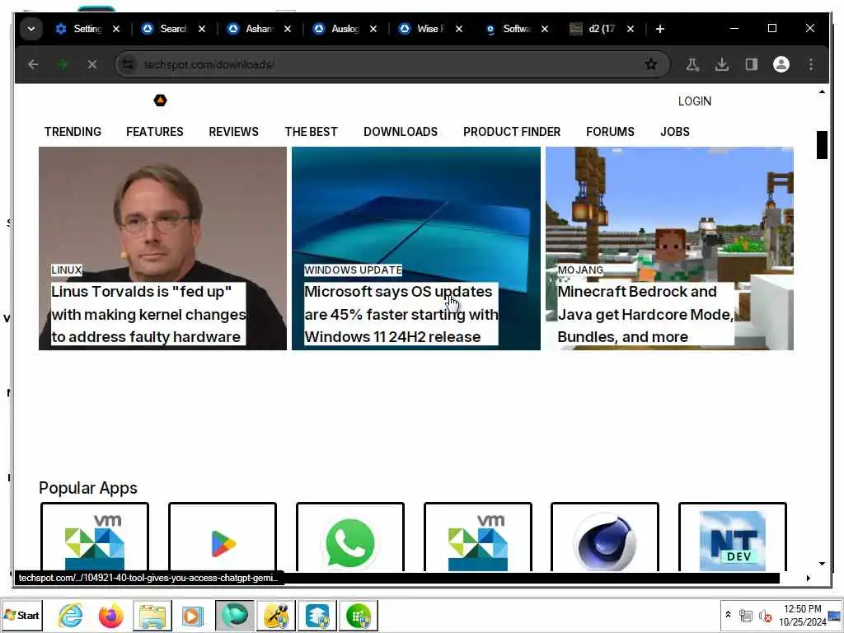This screenshot has width=844, height=633.
Task: Open the Google Play Store app card
Action: click(223, 537)
